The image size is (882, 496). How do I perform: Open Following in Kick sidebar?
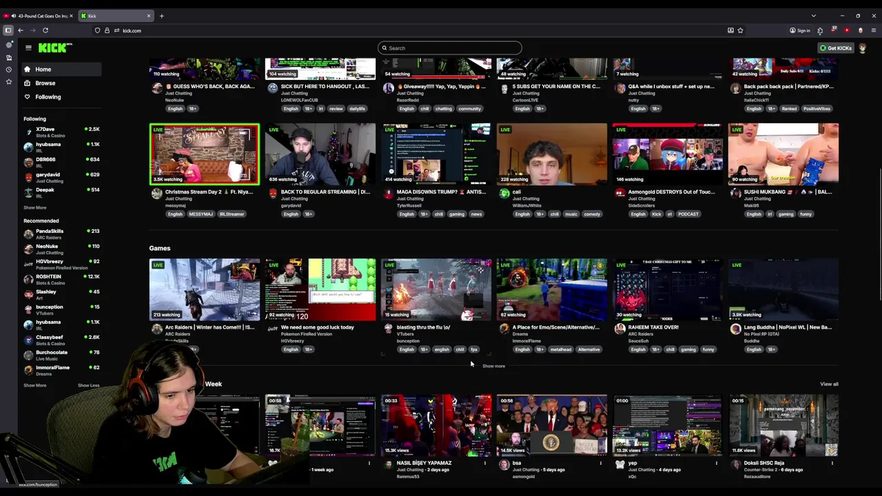pyautogui.click(x=60, y=96)
